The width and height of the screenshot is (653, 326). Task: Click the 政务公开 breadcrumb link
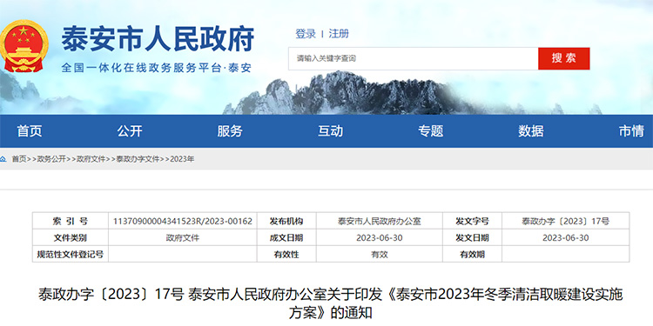51,159
